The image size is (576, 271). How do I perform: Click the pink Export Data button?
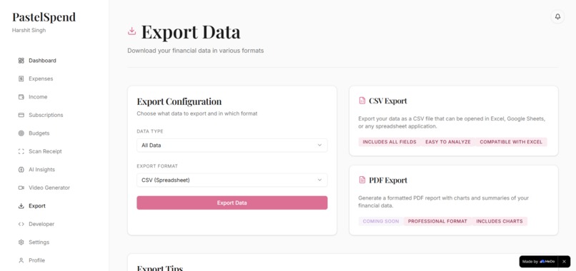(232, 203)
